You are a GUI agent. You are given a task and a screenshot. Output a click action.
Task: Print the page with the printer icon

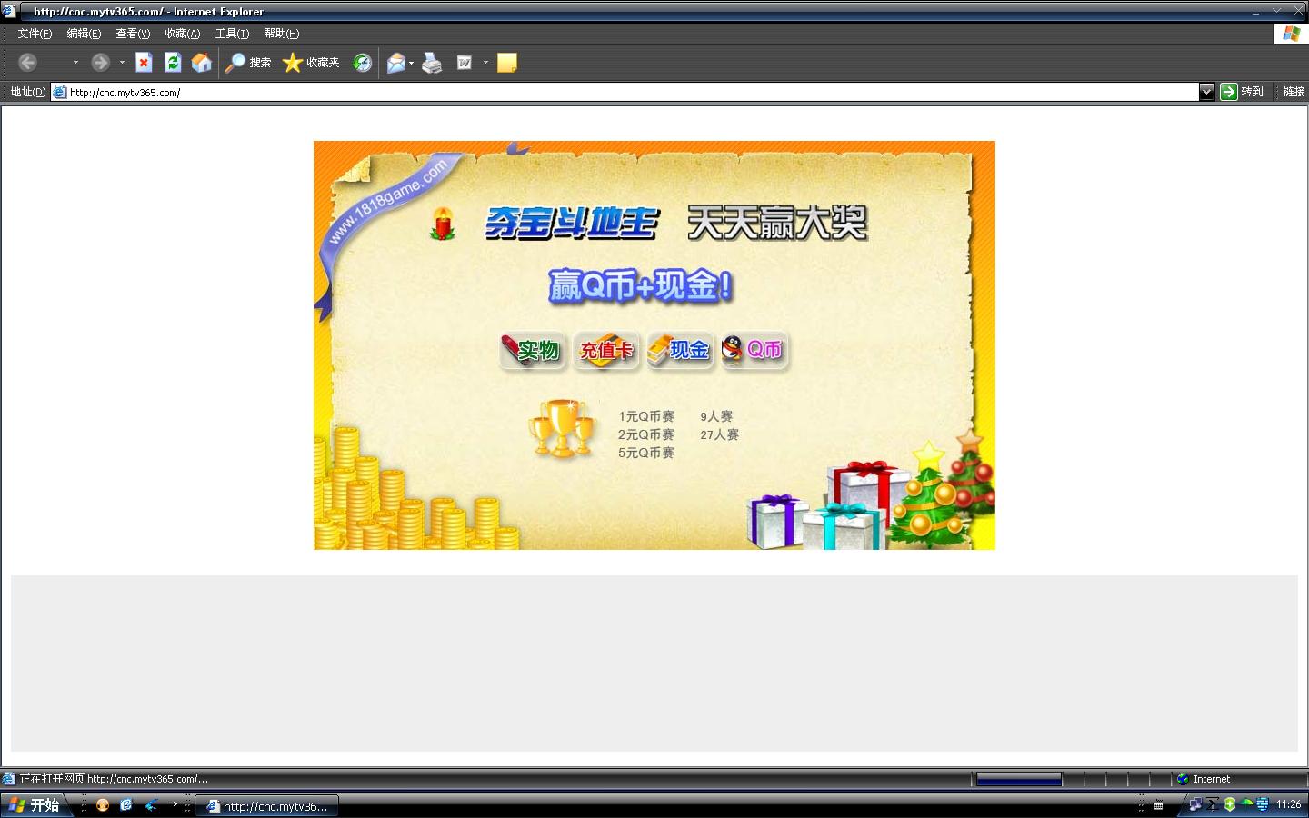pos(432,62)
